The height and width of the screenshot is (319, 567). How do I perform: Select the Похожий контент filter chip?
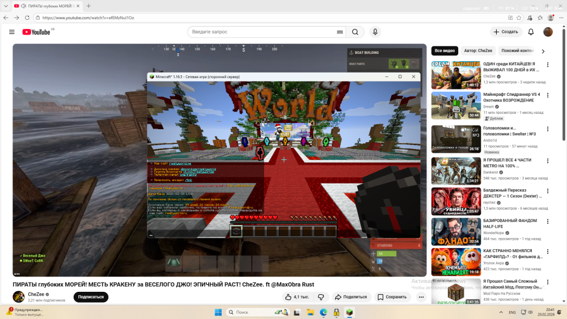pos(518,50)
